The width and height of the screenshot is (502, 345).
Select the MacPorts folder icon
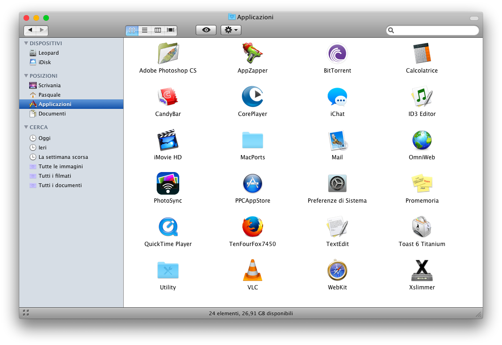pos(252,140)
